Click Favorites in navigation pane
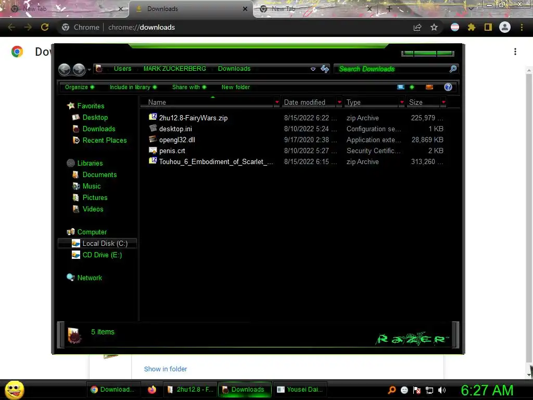This screenshot has height=400, width=533. click(x=91, y=106)
